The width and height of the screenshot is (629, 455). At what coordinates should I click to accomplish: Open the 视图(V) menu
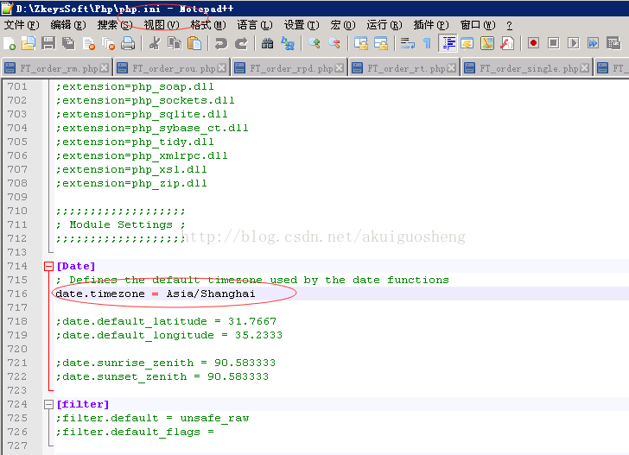coord(162,25)
